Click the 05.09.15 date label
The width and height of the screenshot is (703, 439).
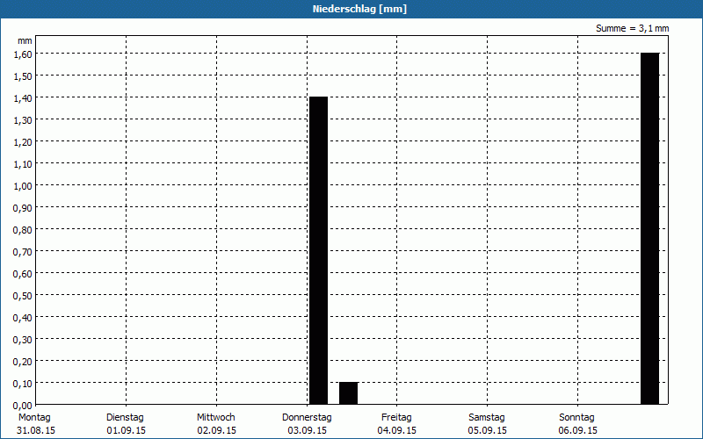pos(488,430)
